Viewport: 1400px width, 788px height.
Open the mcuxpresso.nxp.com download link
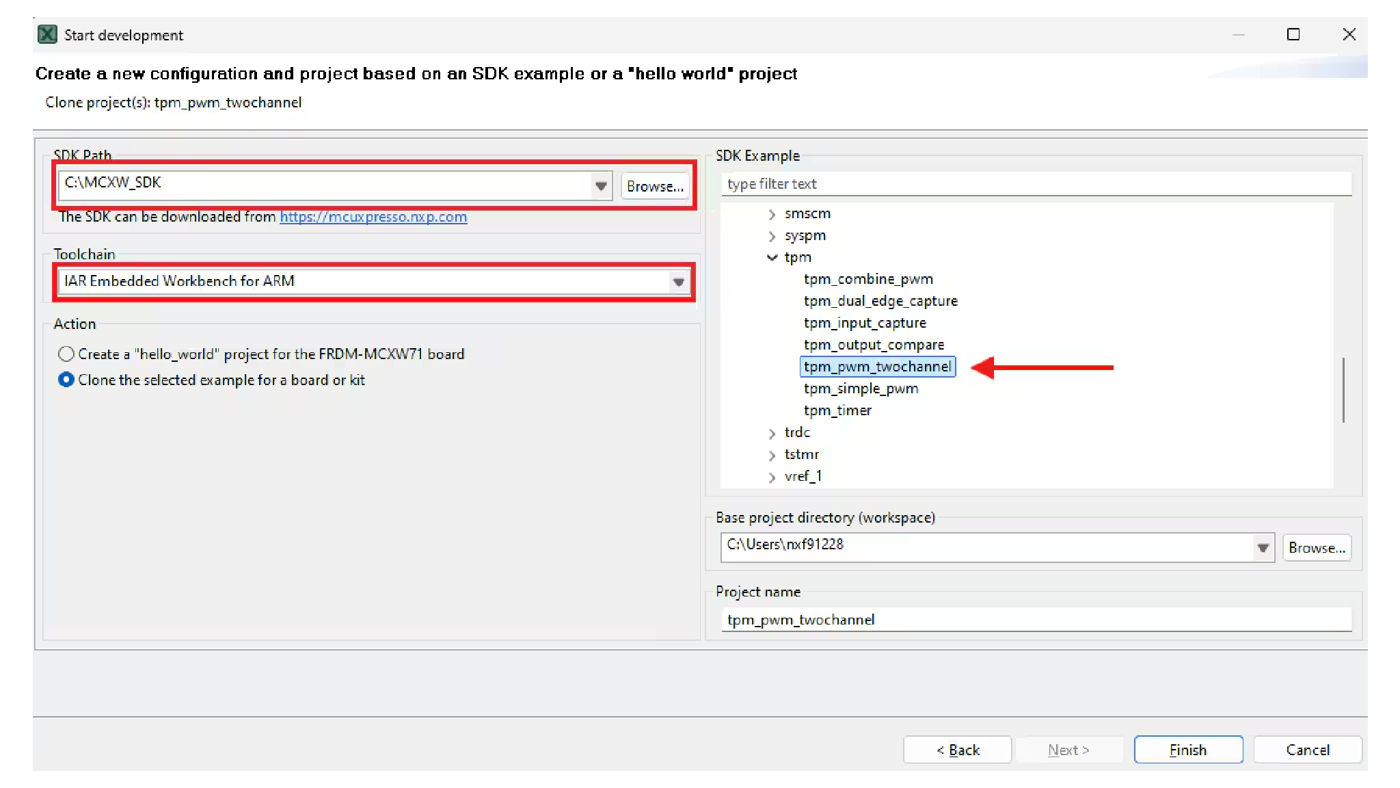coord(373,217)
